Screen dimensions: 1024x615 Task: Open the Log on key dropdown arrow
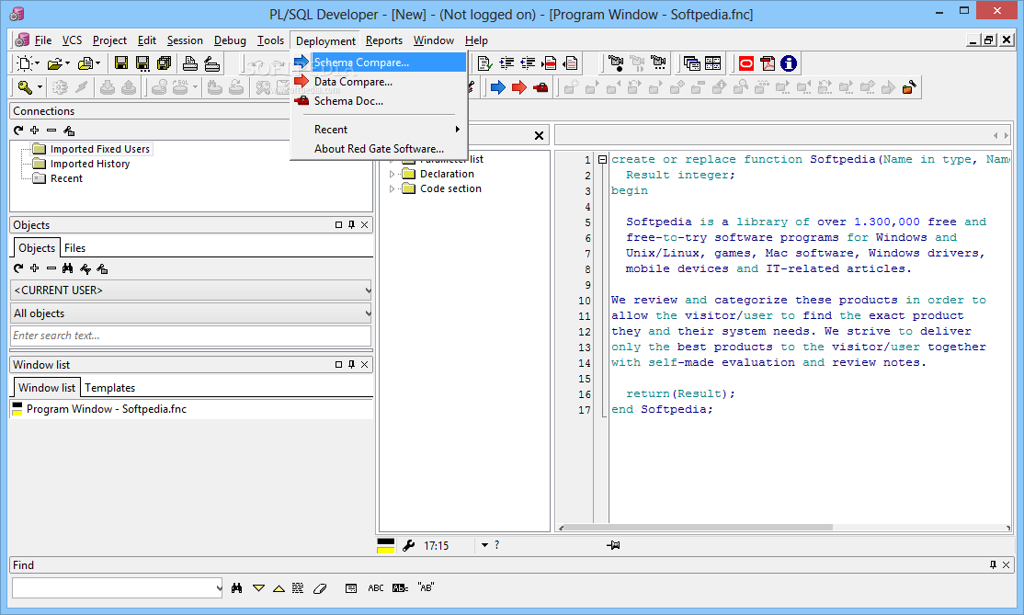[40, 86]
